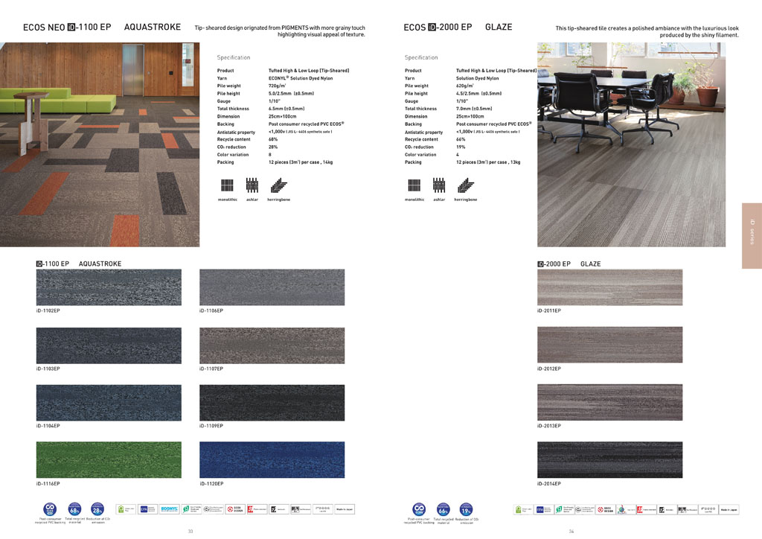
Task: Click the herringbone layout icon under Aquastroke specification
Action: pos(278,185)
